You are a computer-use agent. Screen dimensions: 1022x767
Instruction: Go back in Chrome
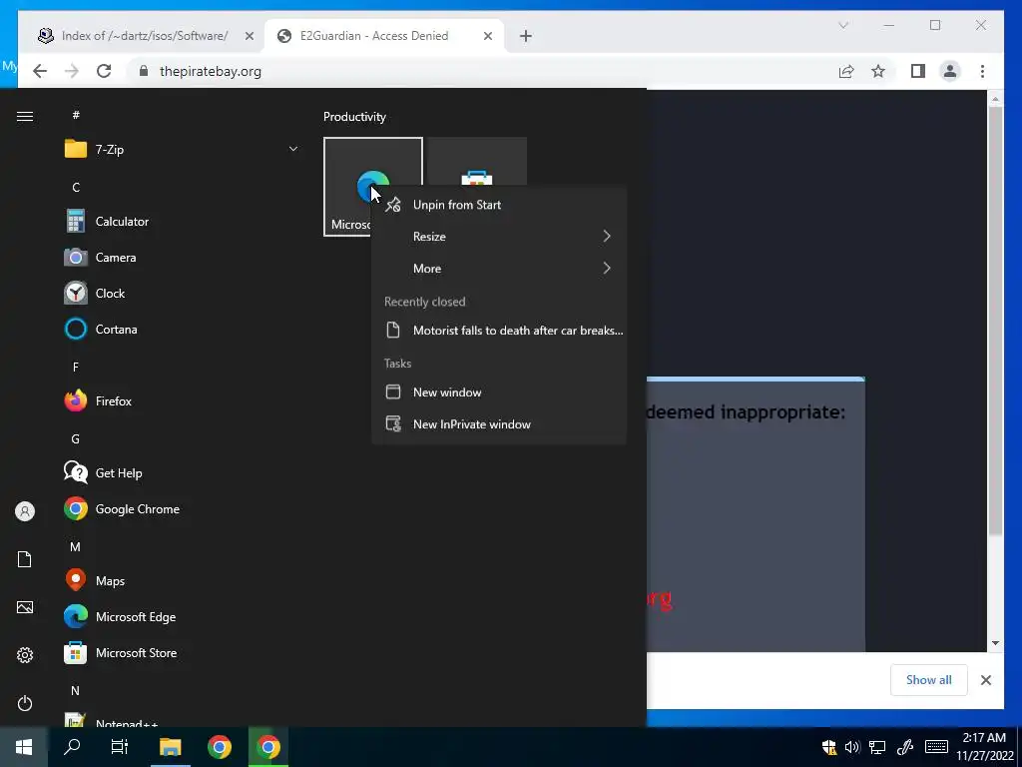click(x=40, y=71)
